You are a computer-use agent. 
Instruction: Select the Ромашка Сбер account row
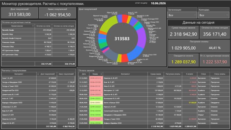[39, 47]
